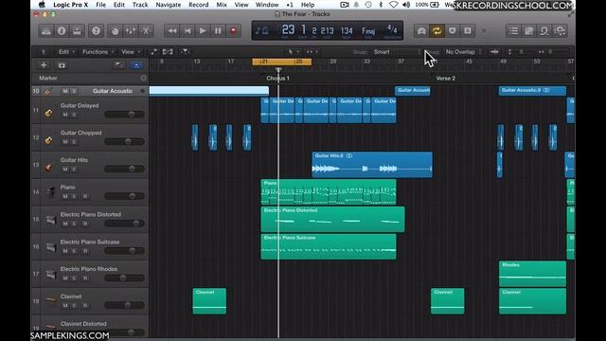Open the View dropdown in tracks area
606x341 pixels.
[x=131, y=51]
